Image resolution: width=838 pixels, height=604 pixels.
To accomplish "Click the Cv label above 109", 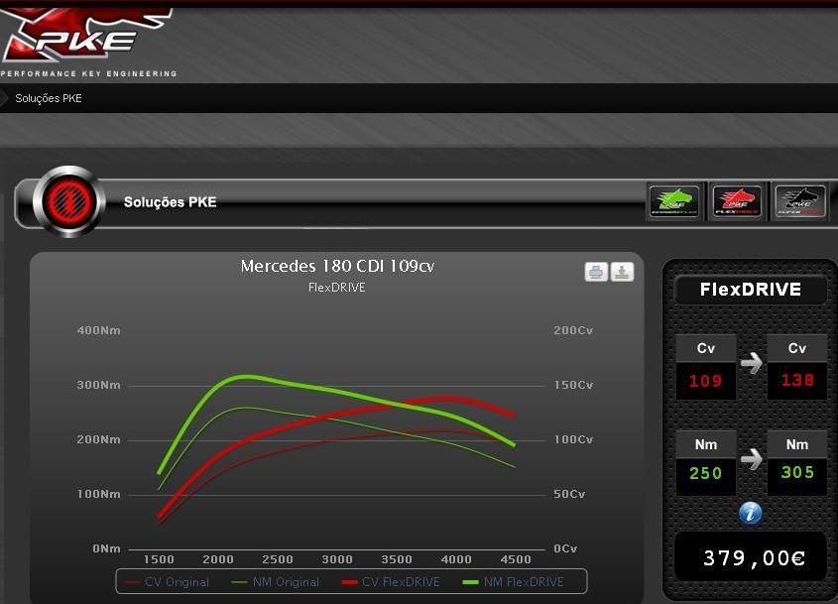I will click(x=706, y=348).
